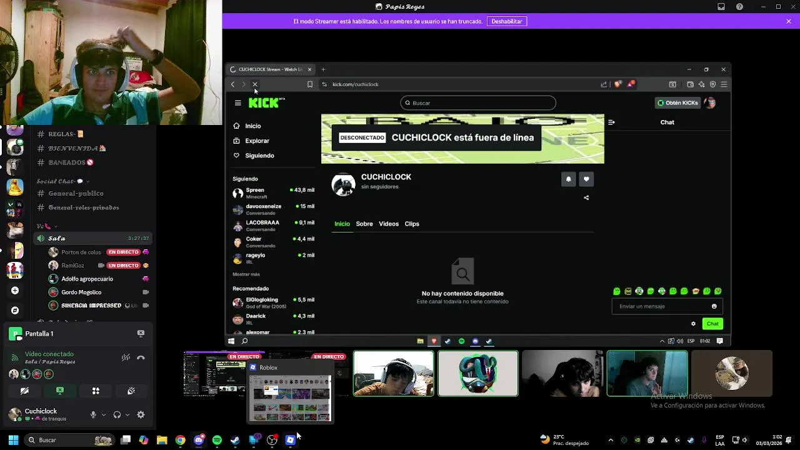Open Brave VPN shield icon

712,84
